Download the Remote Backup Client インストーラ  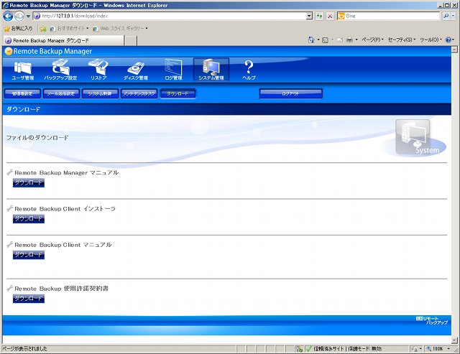pos(29,218)
